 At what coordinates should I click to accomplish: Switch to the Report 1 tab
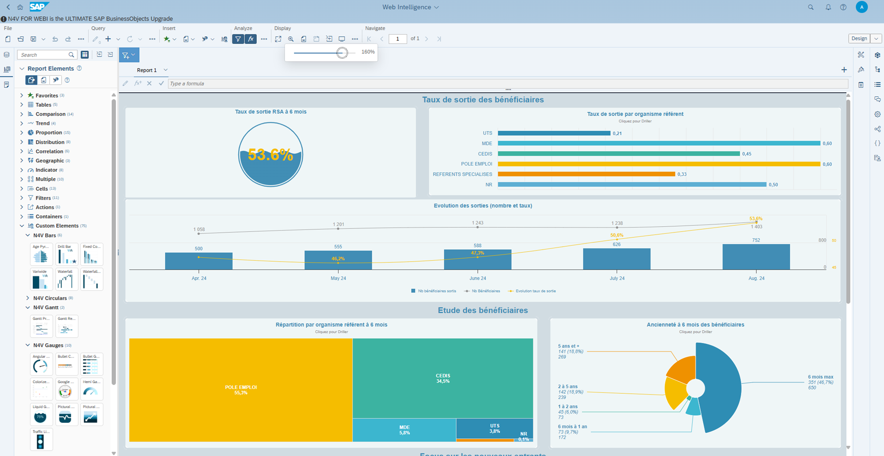point(147,70)
